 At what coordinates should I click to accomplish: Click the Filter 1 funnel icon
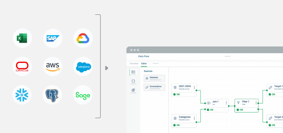tap(238, 103)
